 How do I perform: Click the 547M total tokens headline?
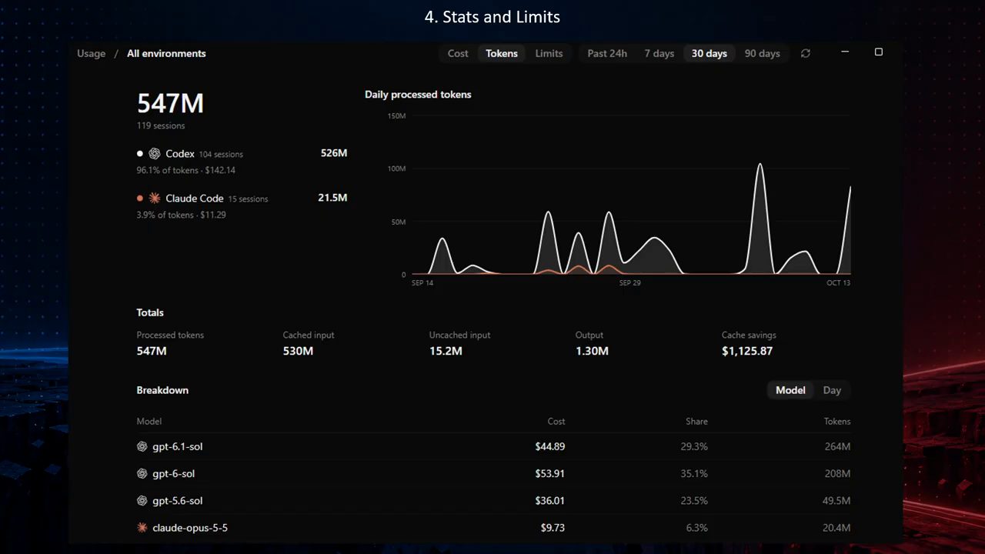(x=170, y=103)
